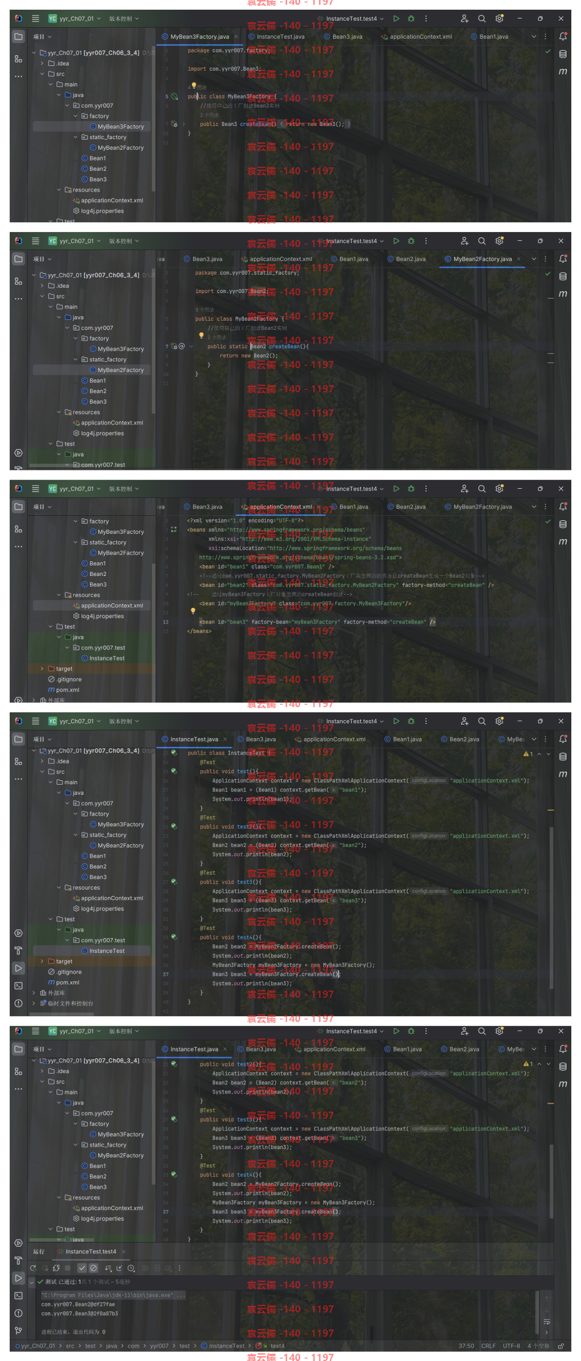Click the lightbulb in MyBean2Factory editor

[201, 335]
